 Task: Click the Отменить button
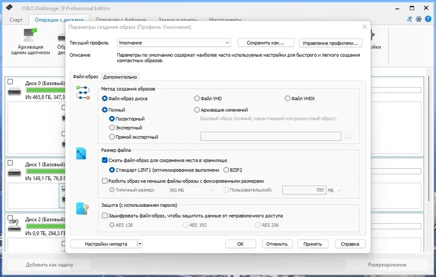pyautogui.click(x=277, y=244)
